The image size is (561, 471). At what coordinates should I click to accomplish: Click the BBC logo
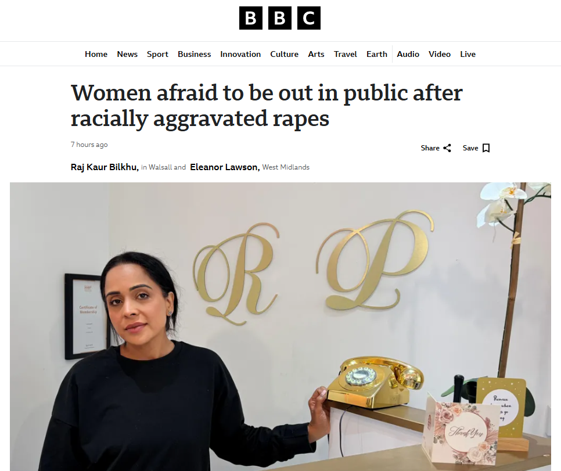(x=280, y=18)
